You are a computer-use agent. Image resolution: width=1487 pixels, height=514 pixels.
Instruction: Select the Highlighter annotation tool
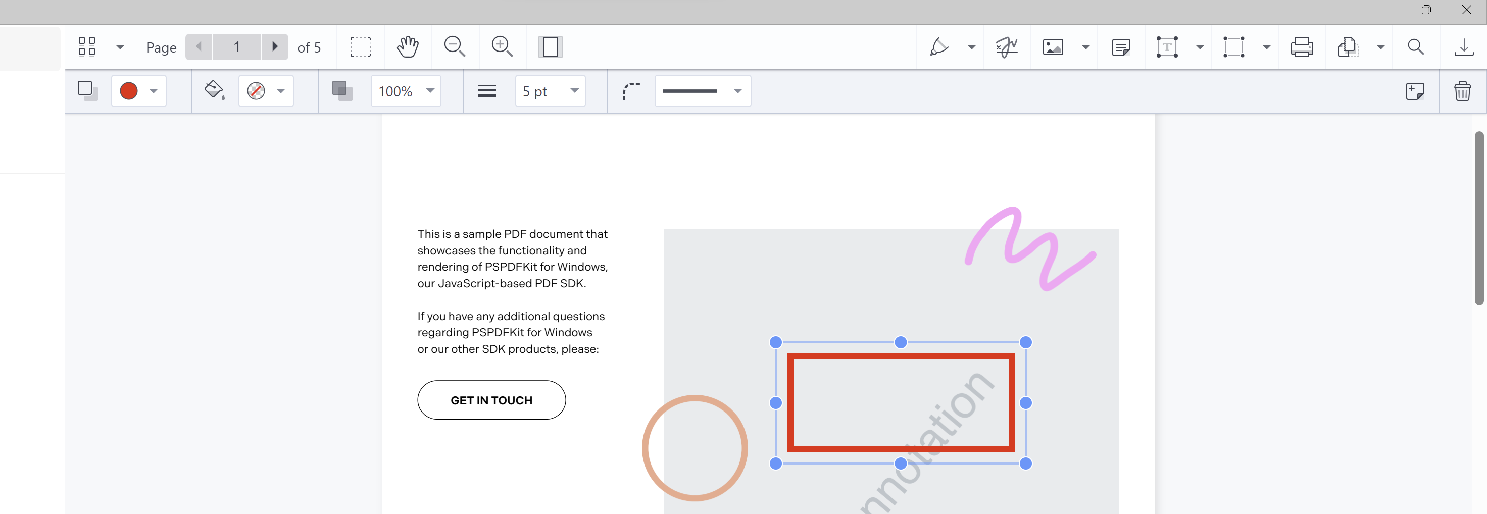point(938,47)
